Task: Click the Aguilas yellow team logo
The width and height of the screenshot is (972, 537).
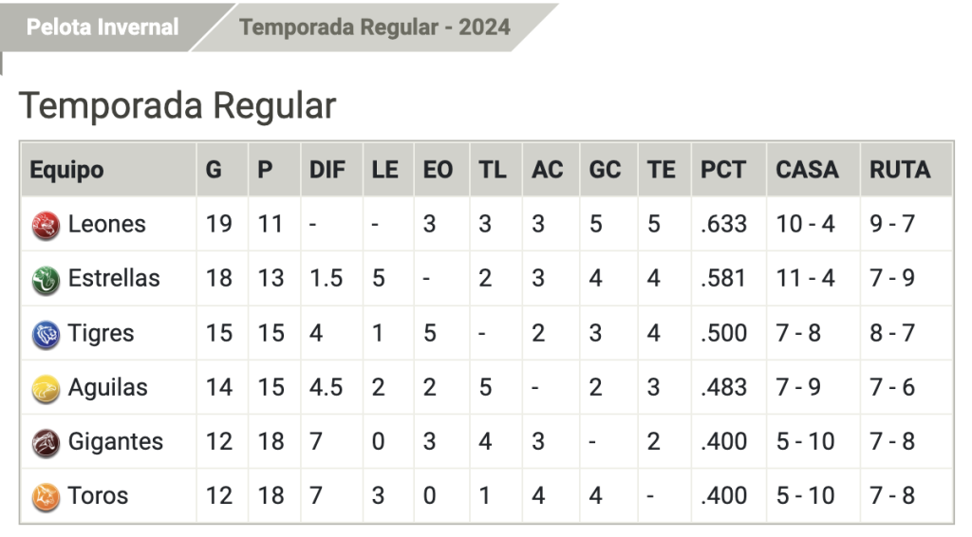Action: 46,389
